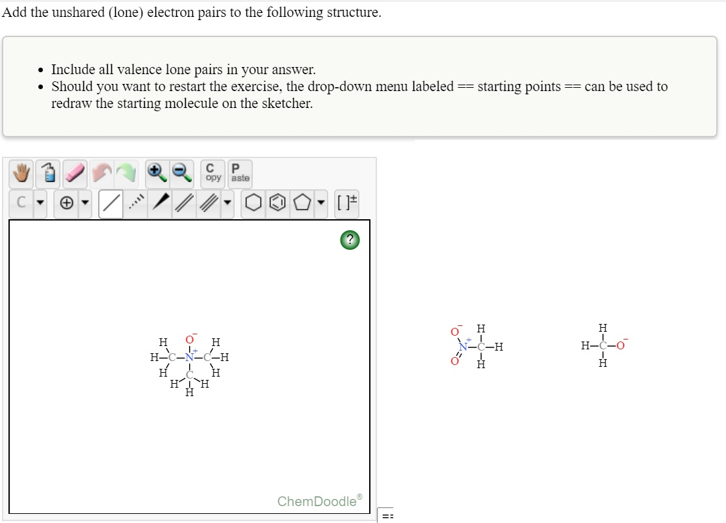Image resolution: width=726 pixels, height=523 pixels.
Task: Select the triple bond tool
Action: 210,202
